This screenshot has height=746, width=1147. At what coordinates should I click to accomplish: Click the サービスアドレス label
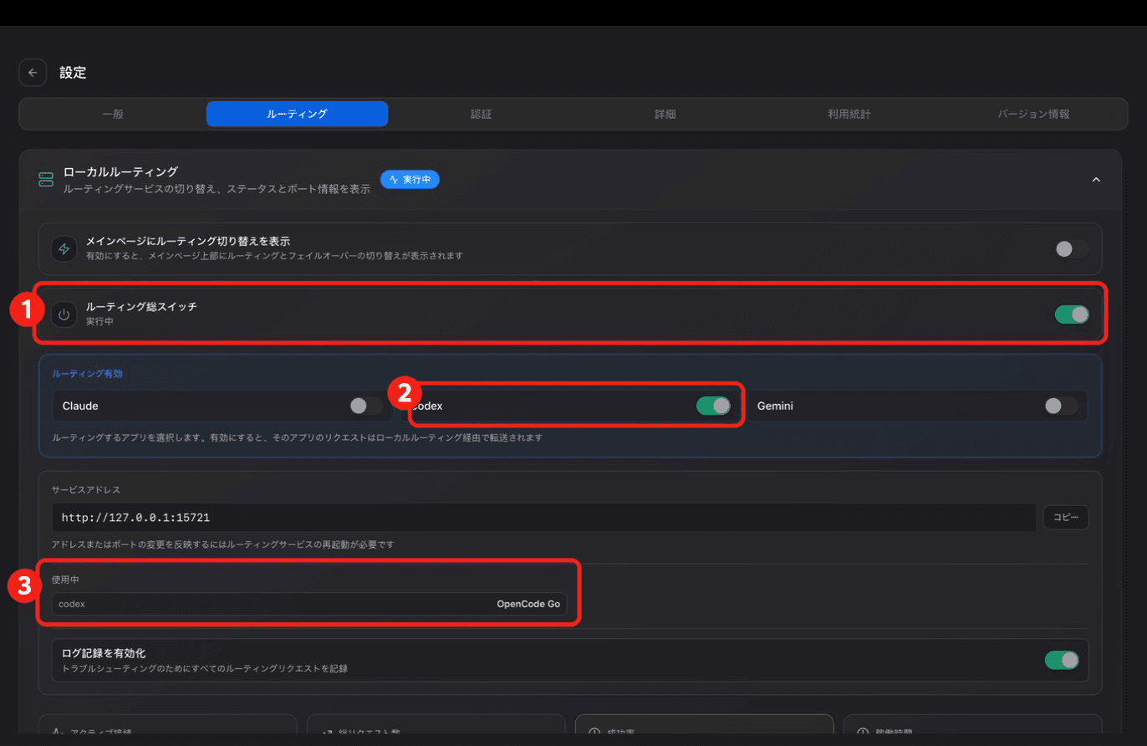click(87, 489)
